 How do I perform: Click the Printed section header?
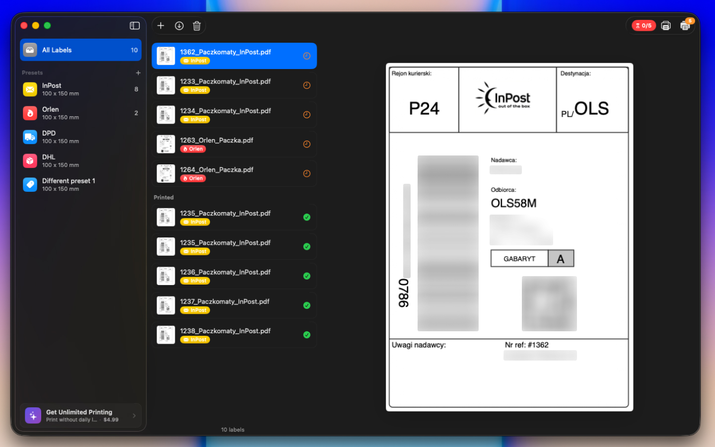pyautogui.click(x=164, y=197)
